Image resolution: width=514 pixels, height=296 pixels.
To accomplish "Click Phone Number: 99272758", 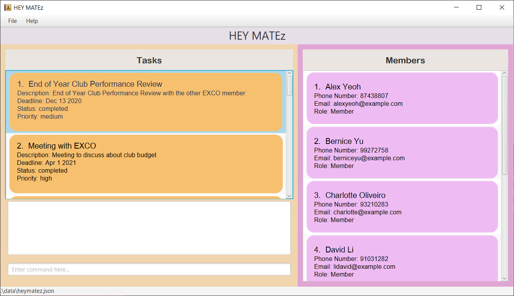I will pos(351,150).
